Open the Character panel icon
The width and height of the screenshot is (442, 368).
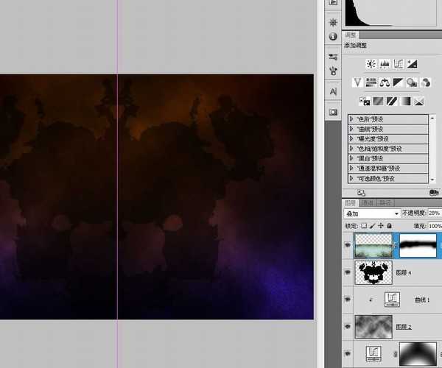point(333,91)
